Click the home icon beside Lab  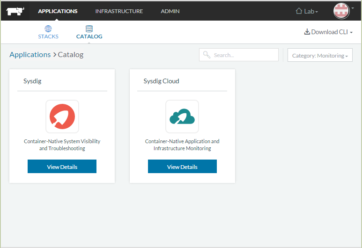tap(299, 11)
